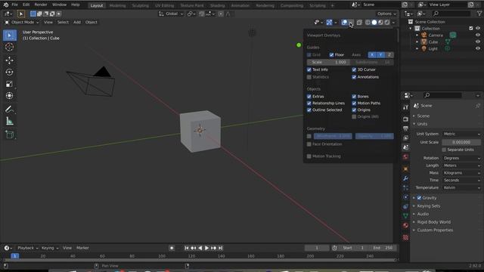Select the Cursor tool in toolbar
The image size is (484, 272).
(10, 47)
